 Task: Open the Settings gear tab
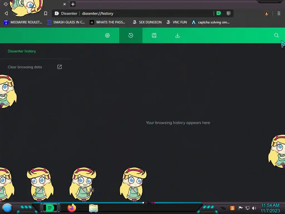tap(107, 35)
